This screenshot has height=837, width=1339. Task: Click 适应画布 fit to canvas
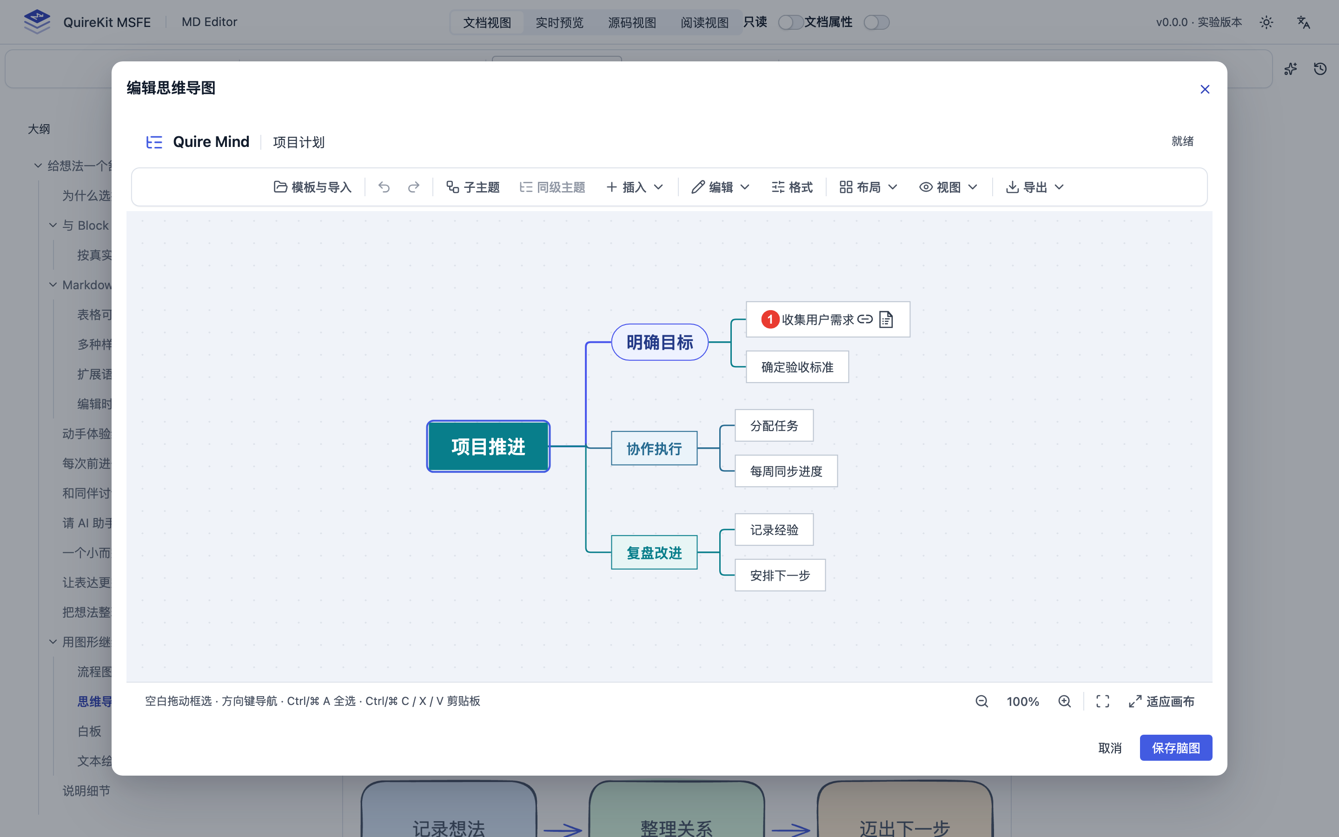pyautogui.click(x=1161, y=701)
